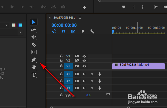Click Mark In brace button
This screenshot has width=167, height=108.
(x=134, y=7)
